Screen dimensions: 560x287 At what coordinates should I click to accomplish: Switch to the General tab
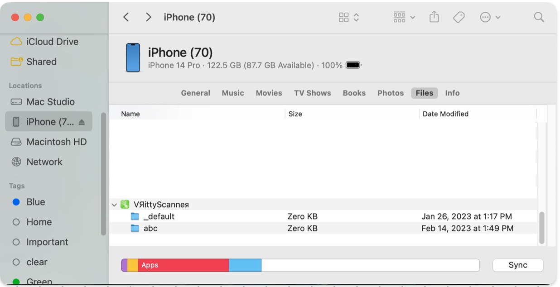pos(195,93)
